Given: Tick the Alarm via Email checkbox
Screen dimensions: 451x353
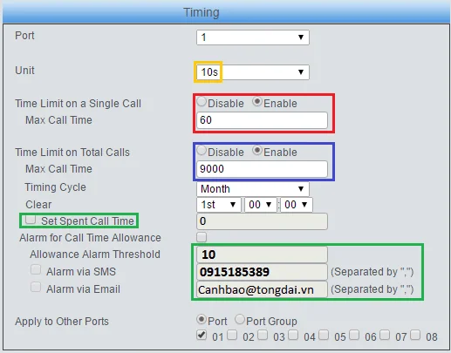Looking at the screenshot, I should 36,287.
